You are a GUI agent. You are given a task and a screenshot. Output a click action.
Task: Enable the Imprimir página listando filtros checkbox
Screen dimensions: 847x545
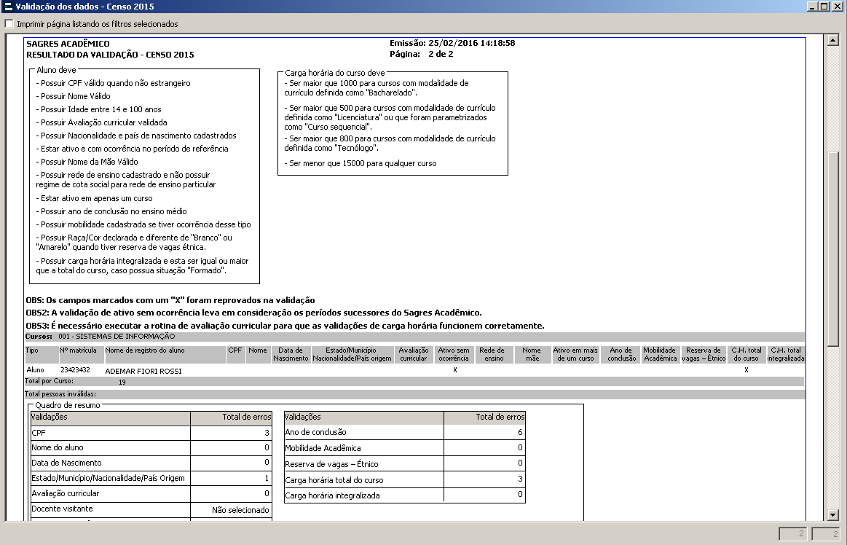point(9,24)
